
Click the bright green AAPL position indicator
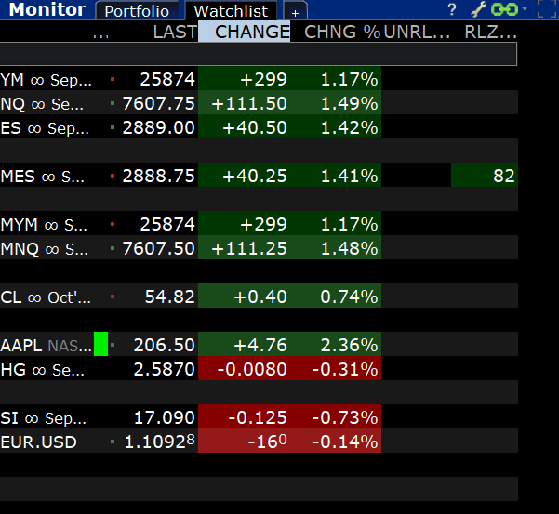(x=100, y=344)
